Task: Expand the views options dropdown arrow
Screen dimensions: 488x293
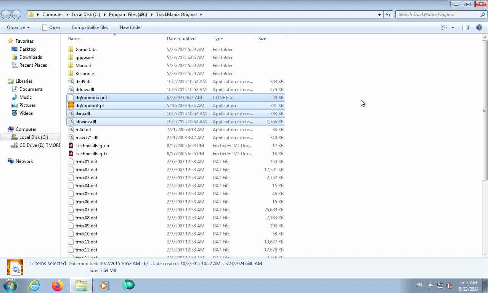Action: 453,27
